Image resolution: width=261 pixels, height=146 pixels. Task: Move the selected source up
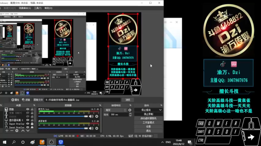[23, 131]
